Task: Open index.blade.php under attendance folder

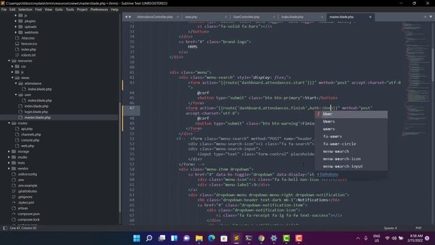Action: pos(39,89)
